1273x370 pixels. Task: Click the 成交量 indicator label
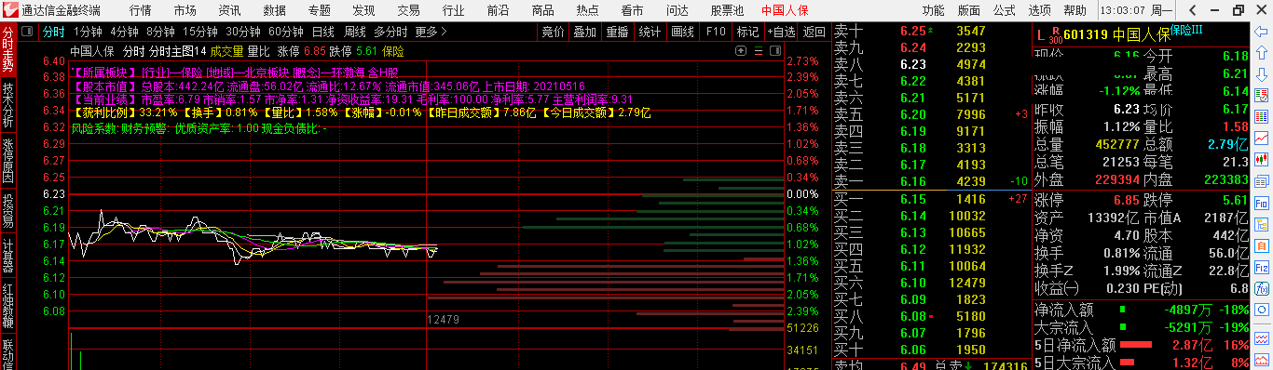pyautogui.click(x=226, y=52)
